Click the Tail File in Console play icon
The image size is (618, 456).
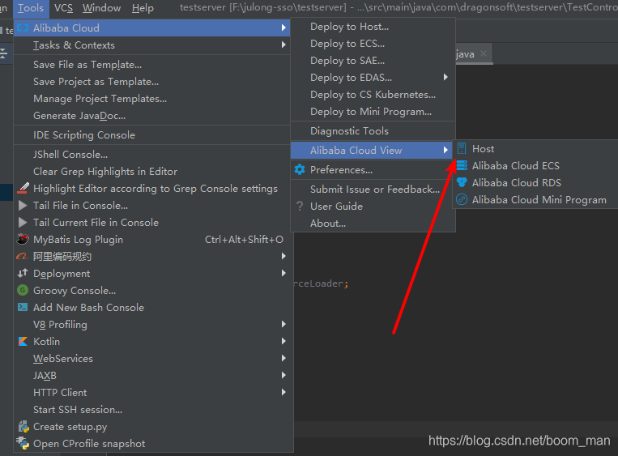coord(23,206)
